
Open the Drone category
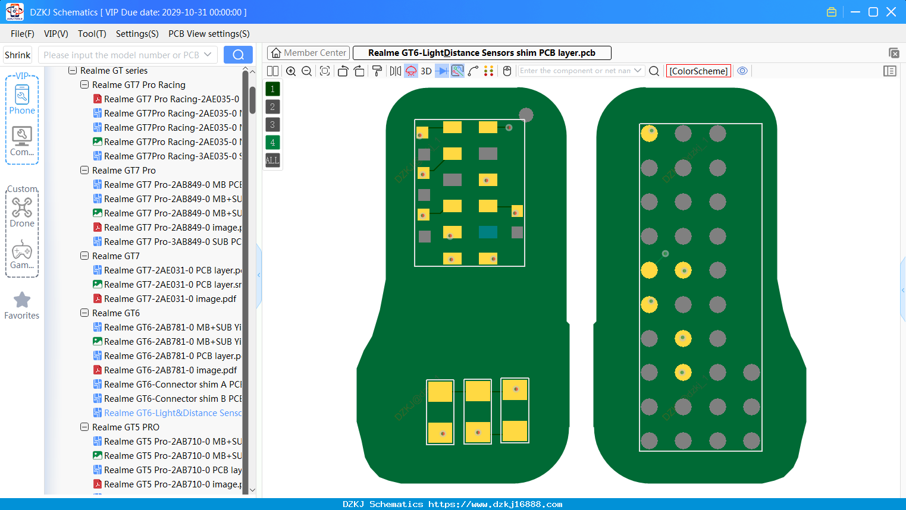pyautogui.click(x=22, y=213)
